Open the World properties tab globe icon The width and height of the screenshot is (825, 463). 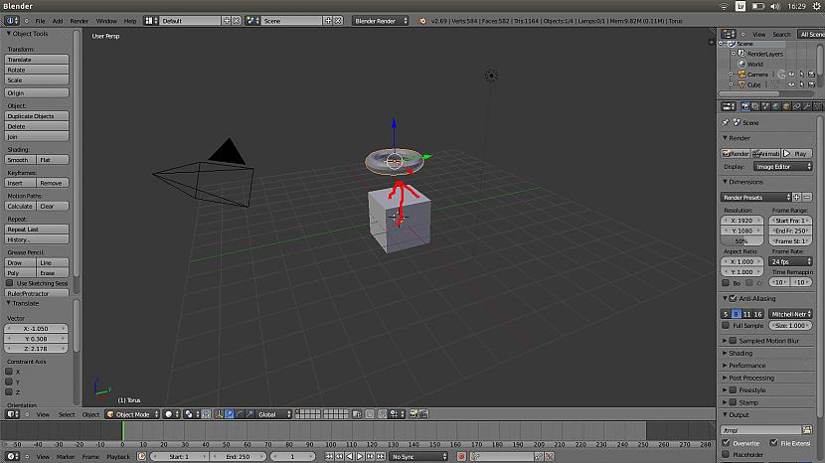(775, 106)
